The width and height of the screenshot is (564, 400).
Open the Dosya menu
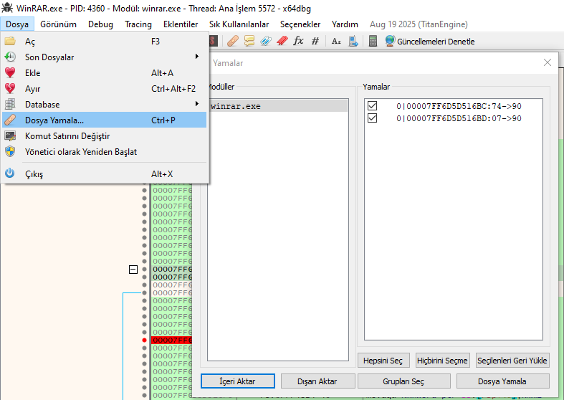click(17, 24)
